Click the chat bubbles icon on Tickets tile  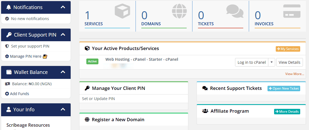coord(235,11)
